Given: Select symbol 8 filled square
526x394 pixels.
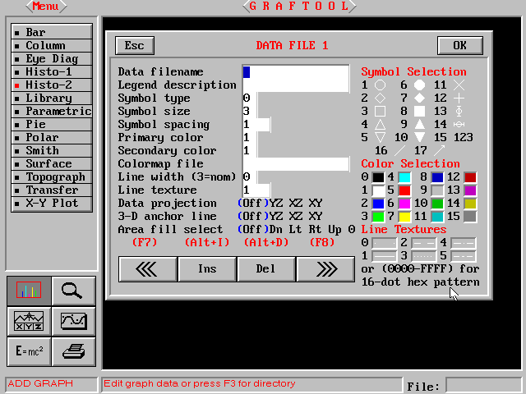Looking at the screenshot, I should [419, 112].
